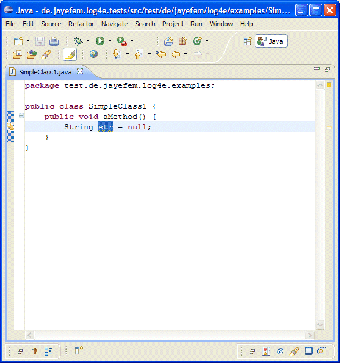The width and height of the screenshot is (340, 363).
Task: Click the Search fast view icon at bottom
Action: [x=294, y=351]
